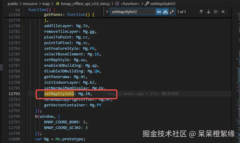Click the 'BMAP_COORD_BD09: 5,' line

[66, 122]
